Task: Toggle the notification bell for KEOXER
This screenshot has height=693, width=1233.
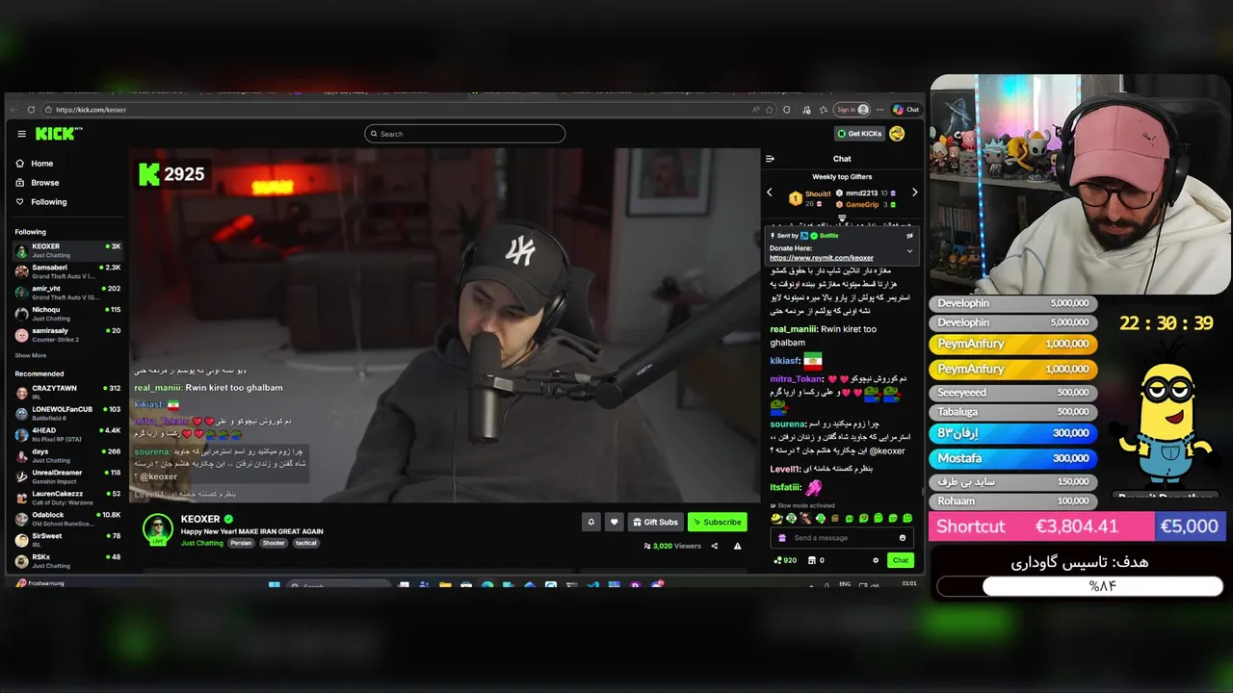Action: [591, 522]
